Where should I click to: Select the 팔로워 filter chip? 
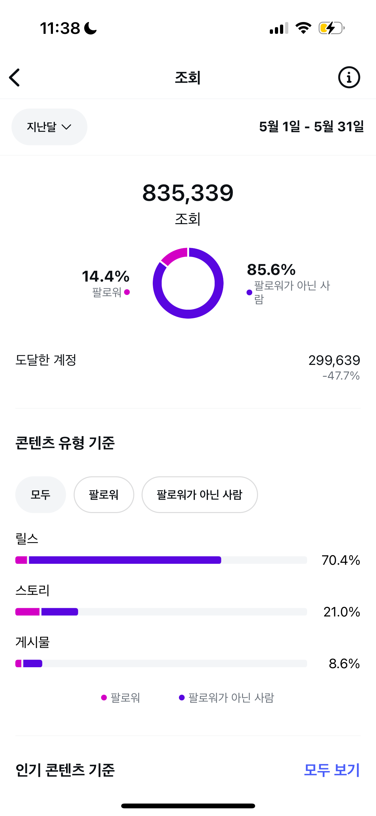[104, 495]
